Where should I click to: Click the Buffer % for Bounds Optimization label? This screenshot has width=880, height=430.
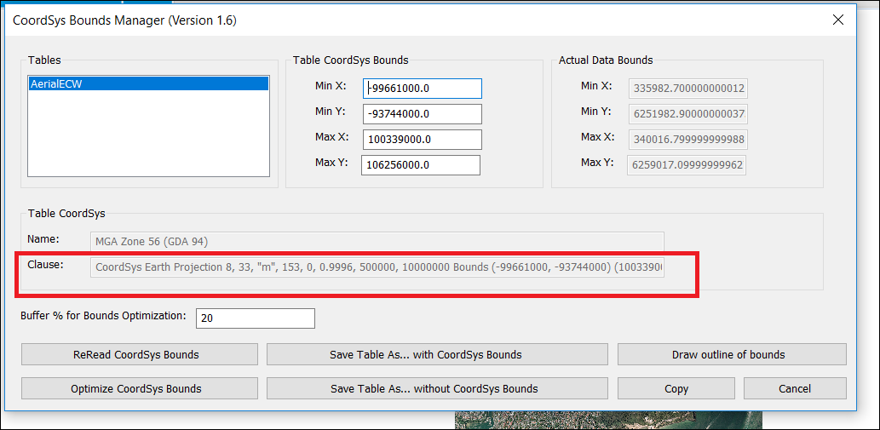[x=103, y=315]
